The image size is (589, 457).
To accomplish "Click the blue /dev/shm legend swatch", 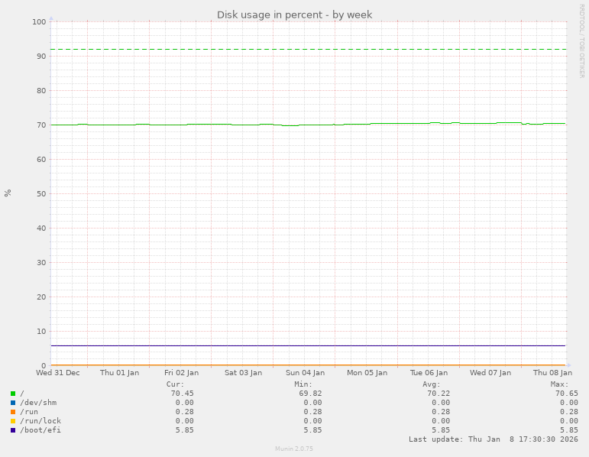I will [13, 403].
